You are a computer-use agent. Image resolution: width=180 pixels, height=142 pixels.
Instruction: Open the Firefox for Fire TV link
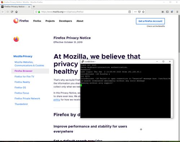[24, 76]
